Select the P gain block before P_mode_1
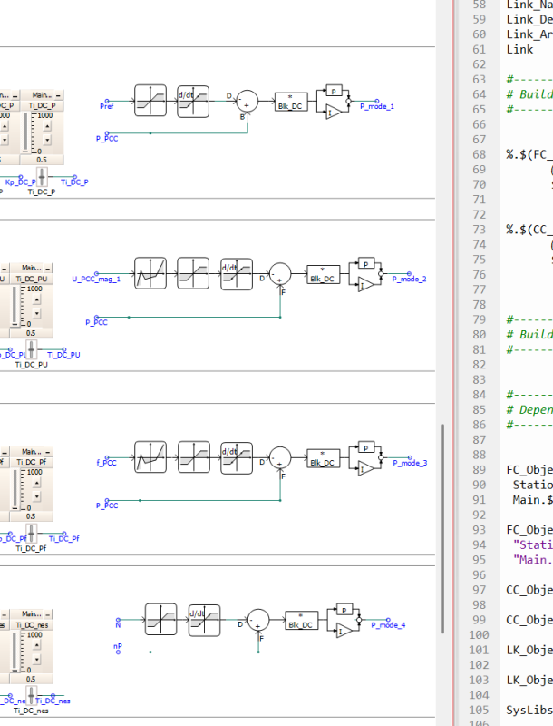Image resolution: width=553 pixels, height=726 pixels. (334, 90)
